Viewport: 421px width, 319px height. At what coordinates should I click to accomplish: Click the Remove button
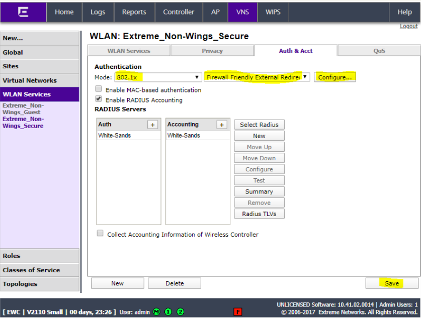click(259, 203)
